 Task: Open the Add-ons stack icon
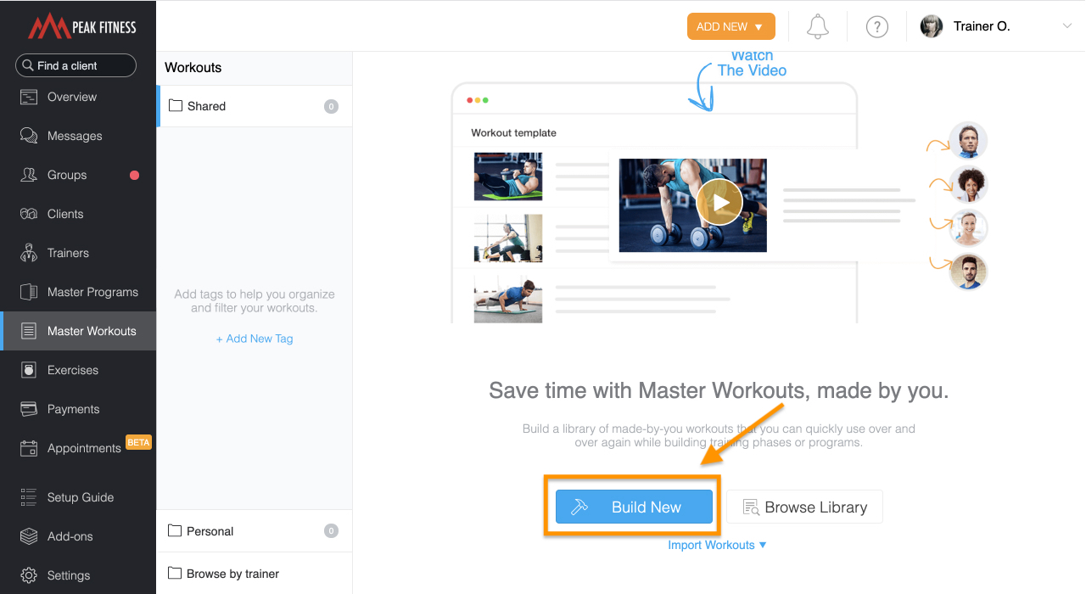pyautogui.click(x=29, y=536)
